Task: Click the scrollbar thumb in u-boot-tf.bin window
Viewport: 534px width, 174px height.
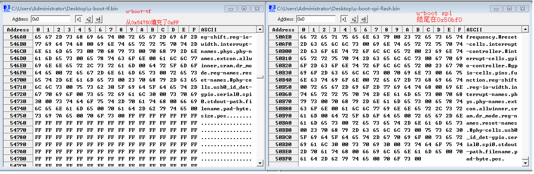Action: pos(260,77)
